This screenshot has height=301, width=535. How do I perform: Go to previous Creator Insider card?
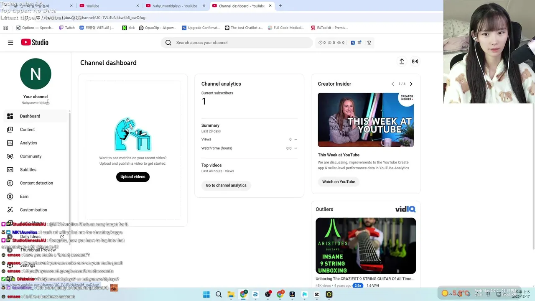coord(393,84)
